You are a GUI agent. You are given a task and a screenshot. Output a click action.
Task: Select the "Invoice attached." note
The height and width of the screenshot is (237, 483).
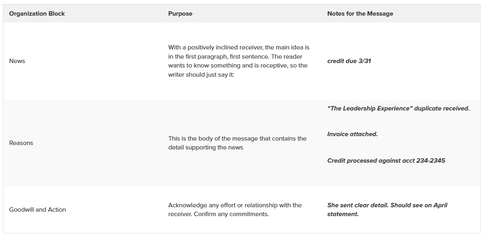[x=352, y=134]
